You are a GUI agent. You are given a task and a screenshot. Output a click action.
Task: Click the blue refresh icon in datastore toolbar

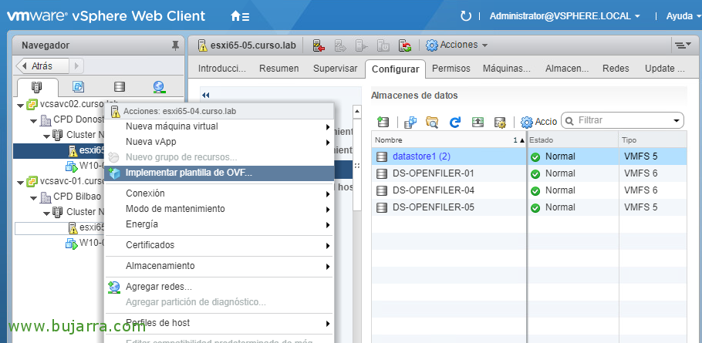(455, 122)
